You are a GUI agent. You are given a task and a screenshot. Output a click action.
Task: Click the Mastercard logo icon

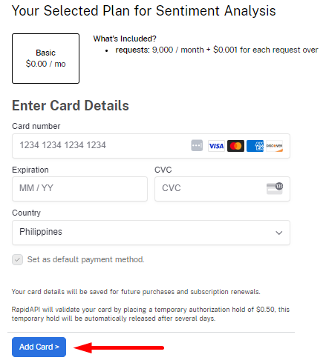point(235,146)
